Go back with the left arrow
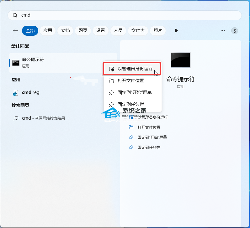 pos(15,30)
